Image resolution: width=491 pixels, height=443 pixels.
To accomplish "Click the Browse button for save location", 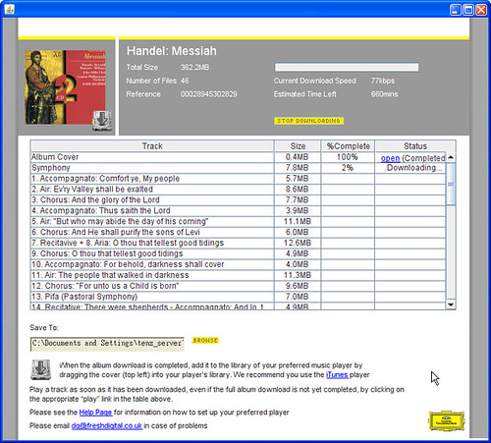I will click(x=205, y=341).
